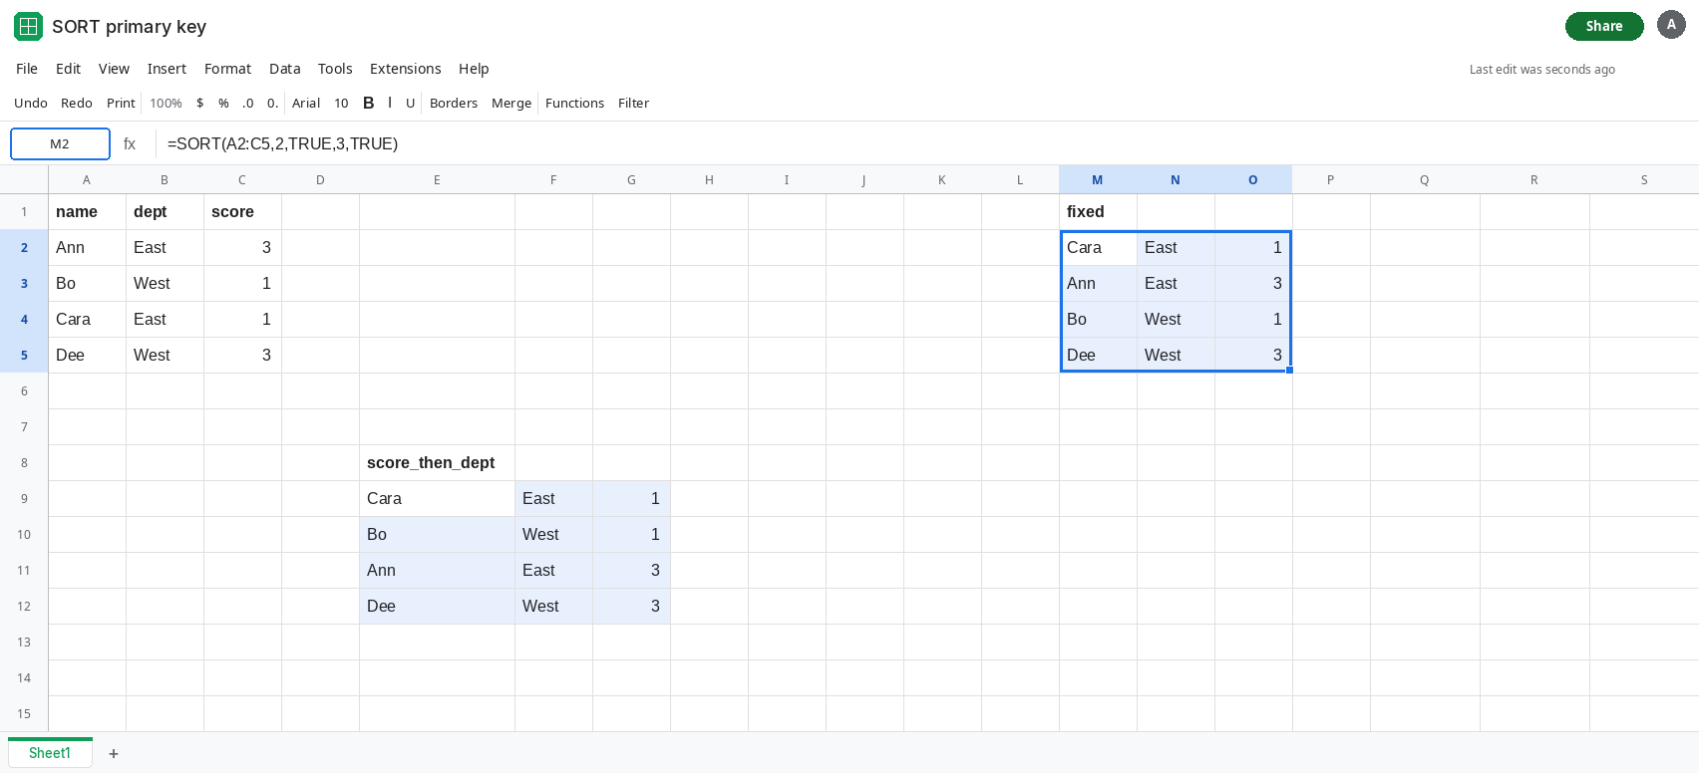Select cell A1 'name'
The image size is (1699, 773).
coord(87,212)
